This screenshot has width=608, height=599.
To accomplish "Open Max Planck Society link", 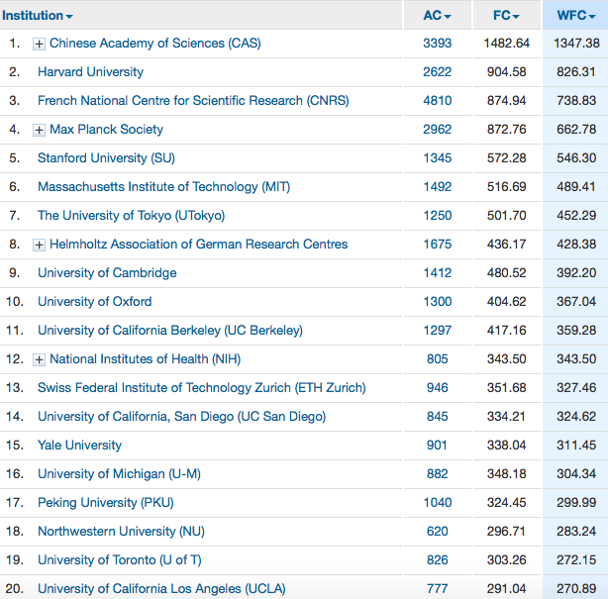I will tap(106, 129).
